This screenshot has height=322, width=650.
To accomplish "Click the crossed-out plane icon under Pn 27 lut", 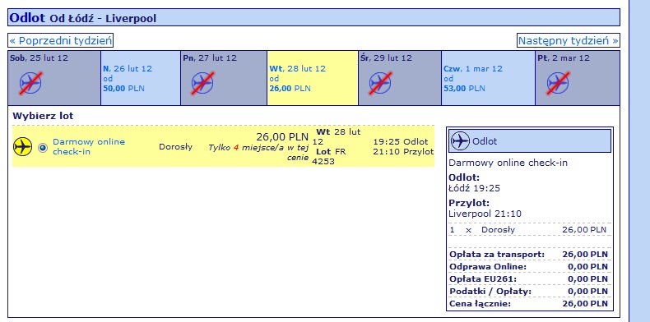I will coord(202,83).
